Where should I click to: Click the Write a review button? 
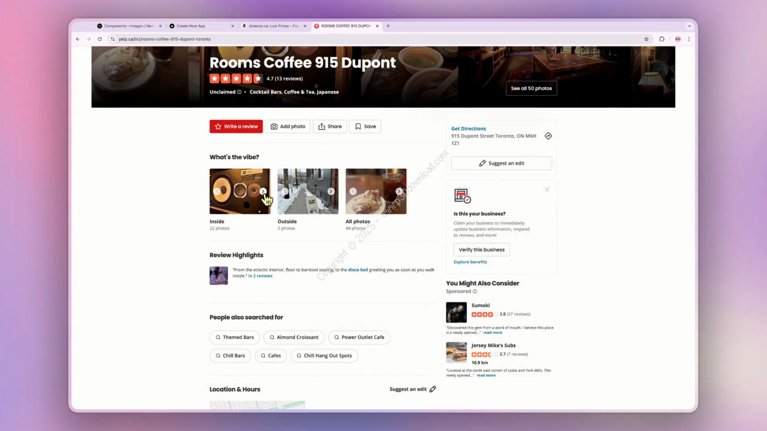pyautogui.click(x=236, y=126)
